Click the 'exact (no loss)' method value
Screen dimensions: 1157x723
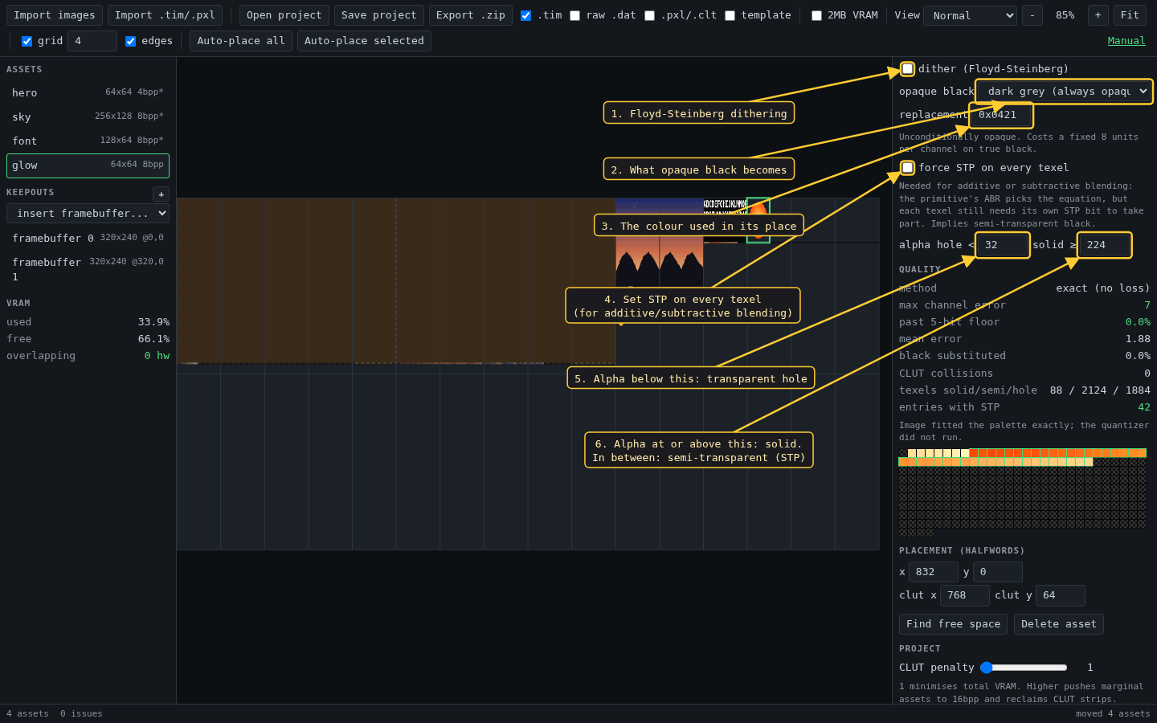tap(1103, 288)
